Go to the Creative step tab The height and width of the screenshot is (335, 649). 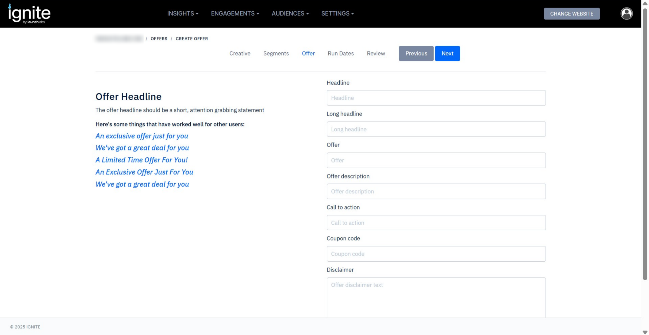240,53
